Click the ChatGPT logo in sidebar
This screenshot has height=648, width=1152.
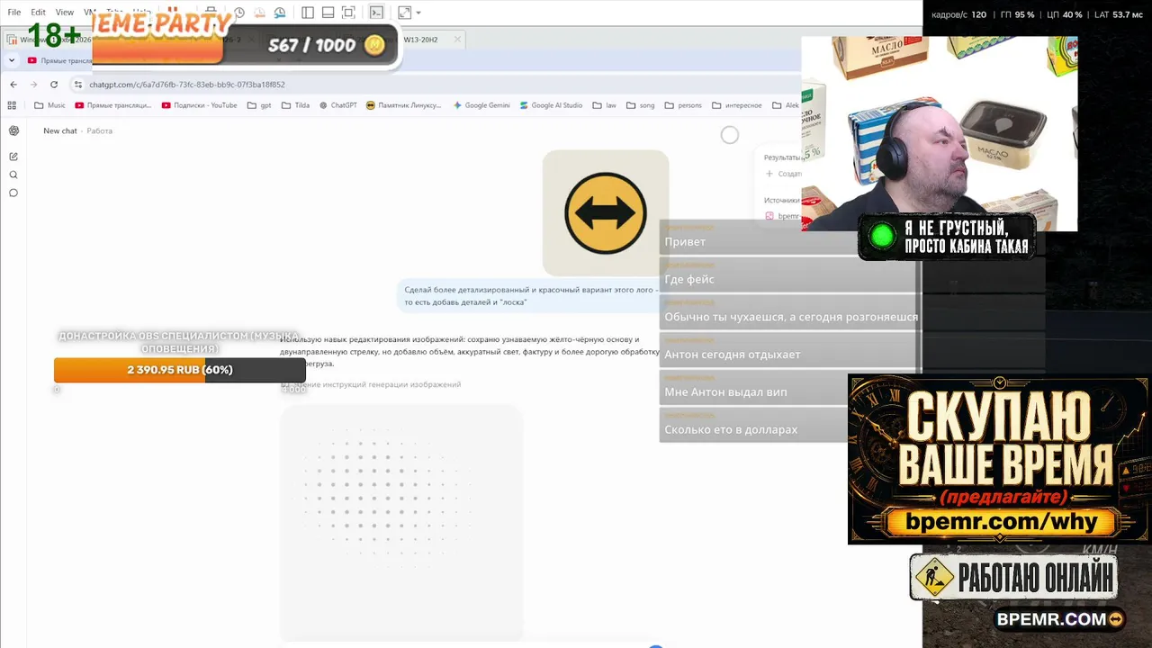click(13, 130)
